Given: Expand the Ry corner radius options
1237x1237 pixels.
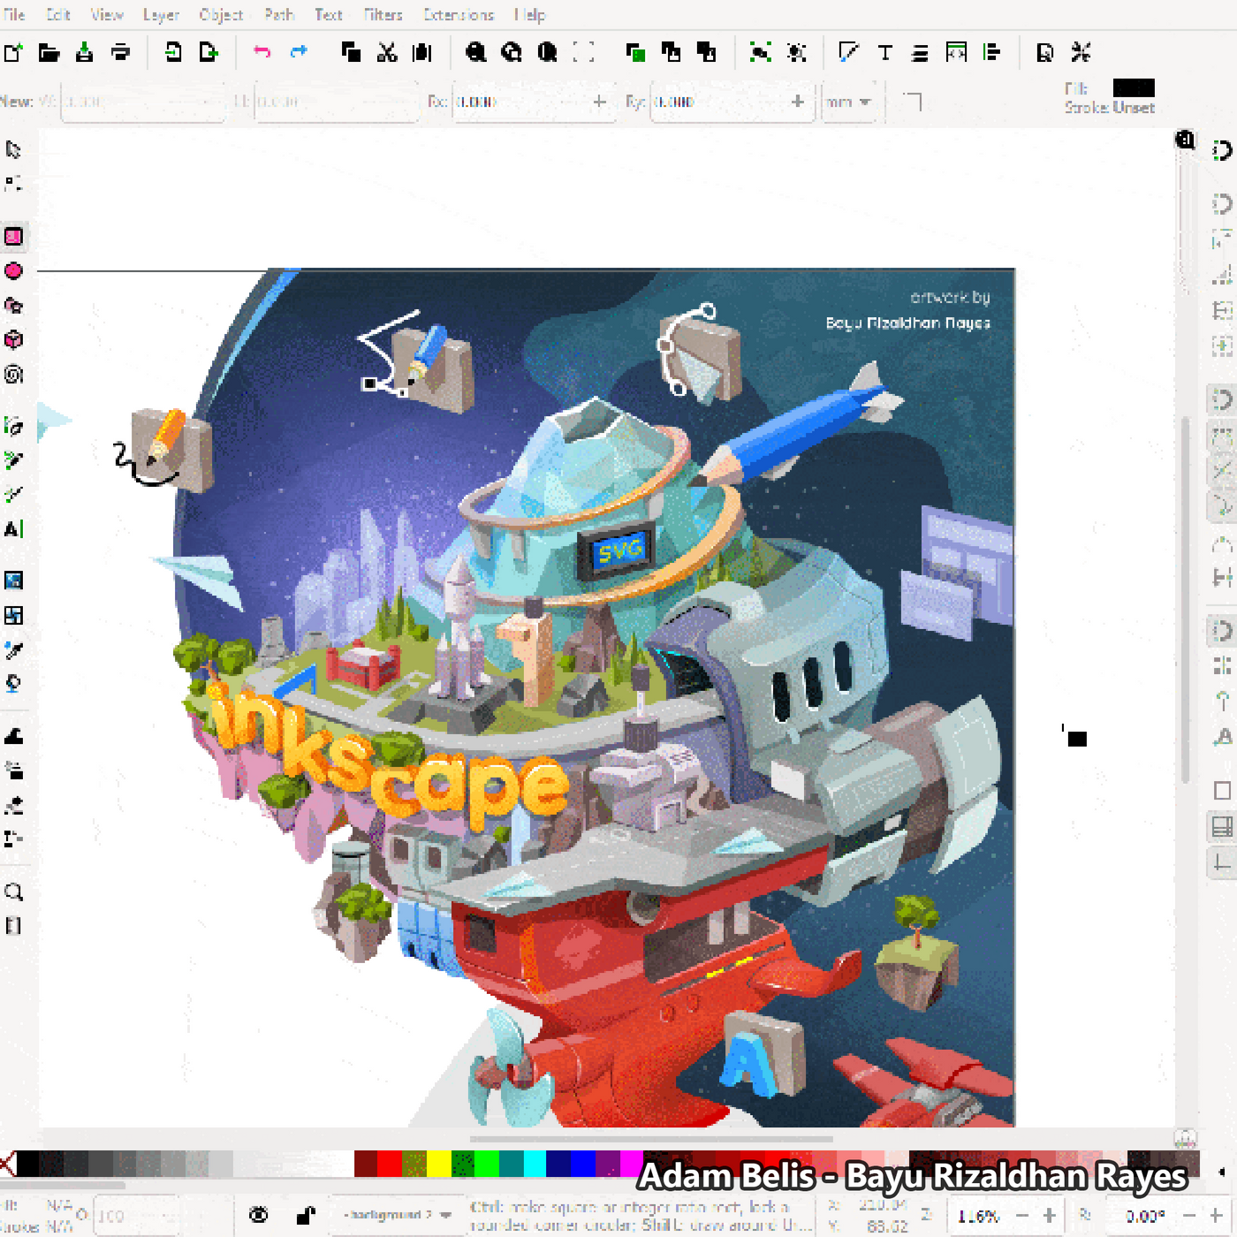Looking at the screenshot, I should (798, 101).
